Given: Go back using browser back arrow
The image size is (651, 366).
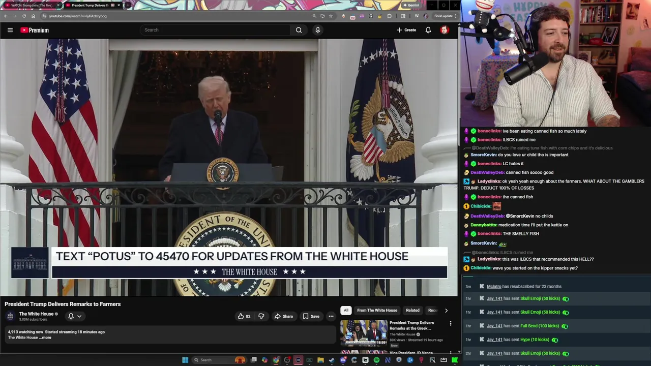Looking at the screenshot, I should click(6, 16).
